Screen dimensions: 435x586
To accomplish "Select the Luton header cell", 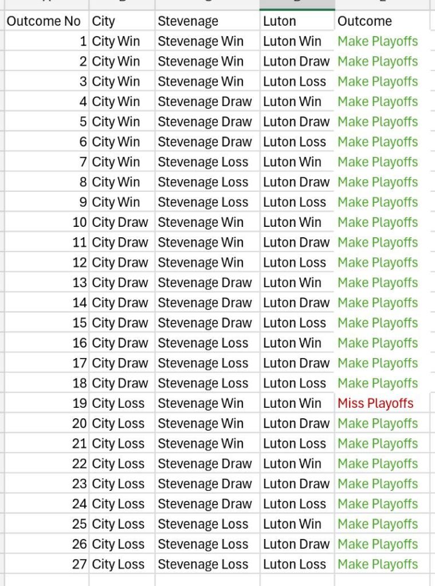I will (x=280, y=22).
